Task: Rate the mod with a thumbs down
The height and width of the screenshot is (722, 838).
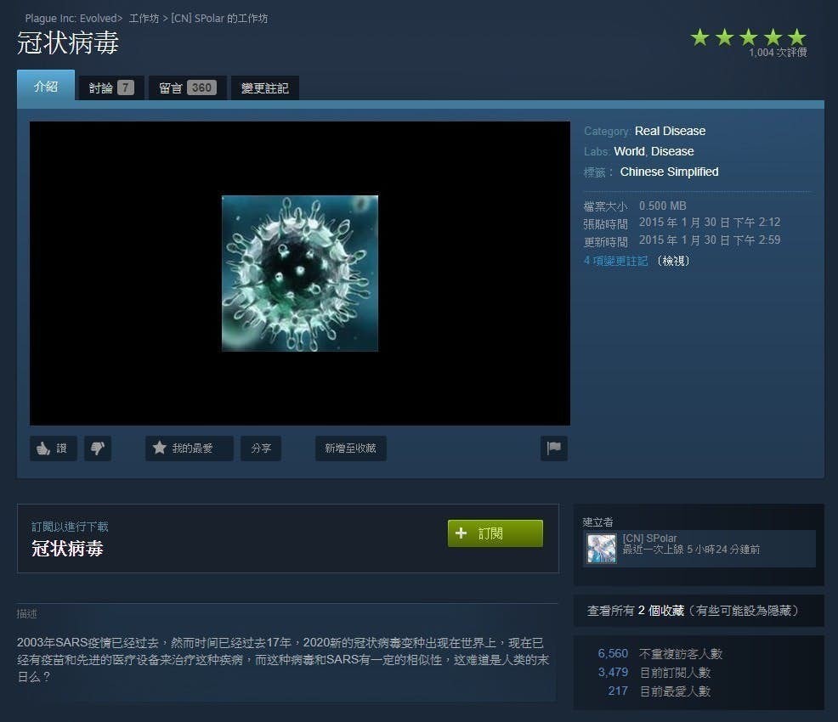Action: tap(98, 448)
